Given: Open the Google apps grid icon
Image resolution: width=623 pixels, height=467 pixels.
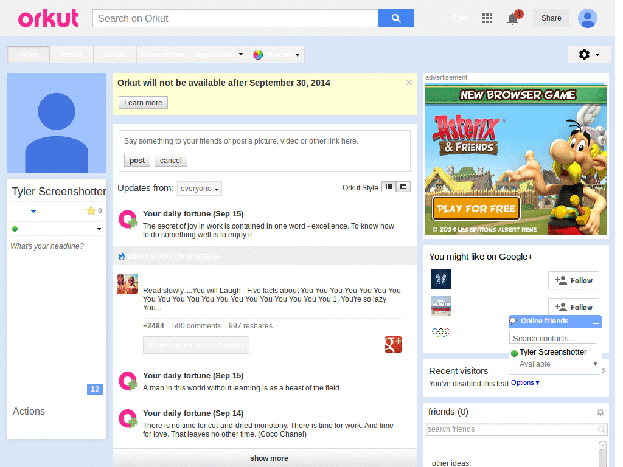Looking at the screenshot, I should pos(487,18).
